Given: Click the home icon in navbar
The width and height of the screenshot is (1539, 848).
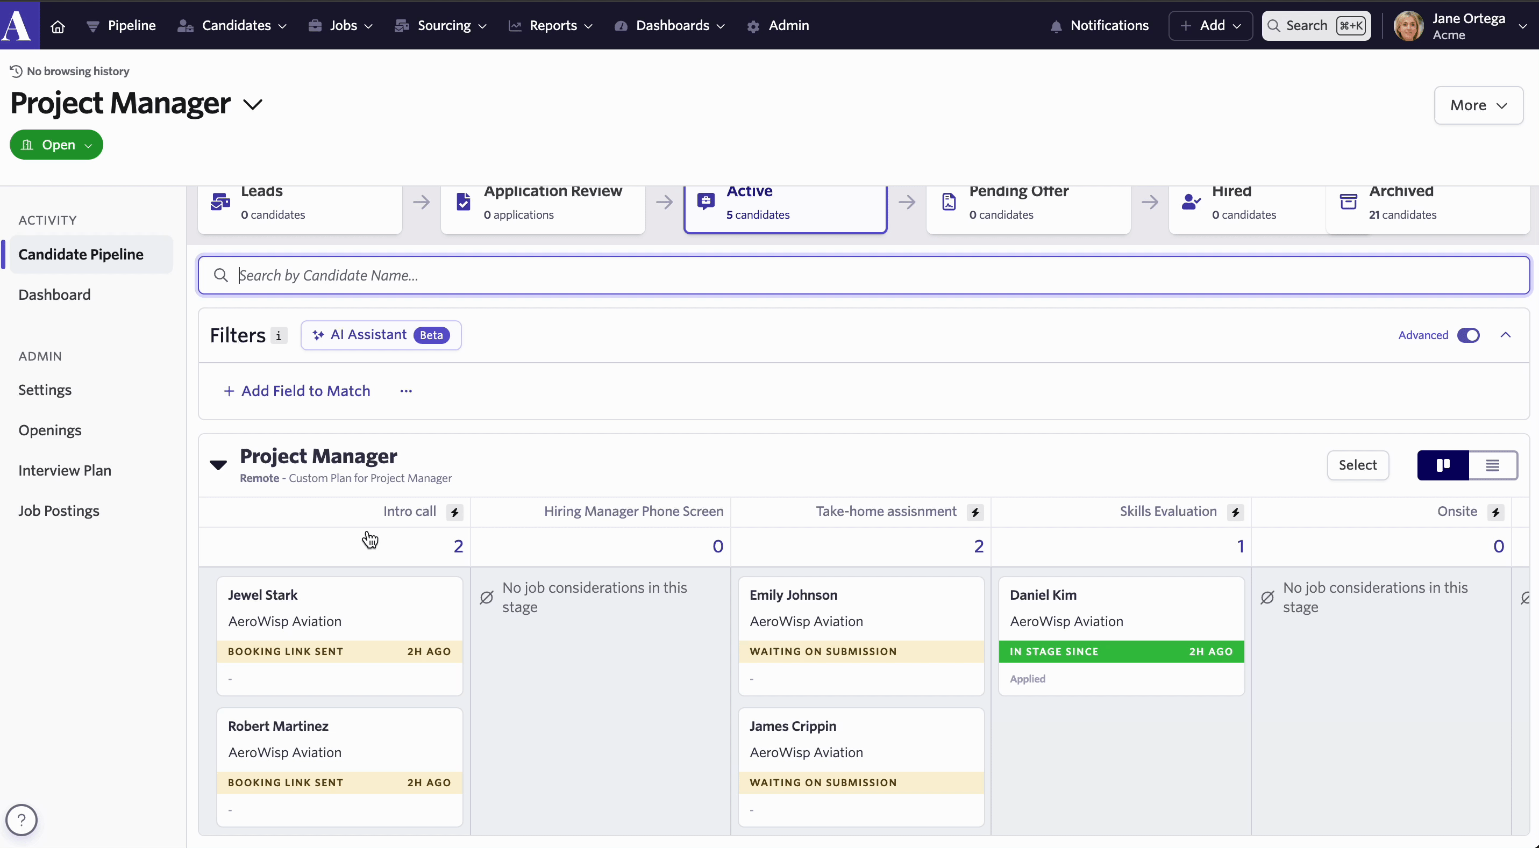Looking at the screenshot, I should (x=58, y=26).
